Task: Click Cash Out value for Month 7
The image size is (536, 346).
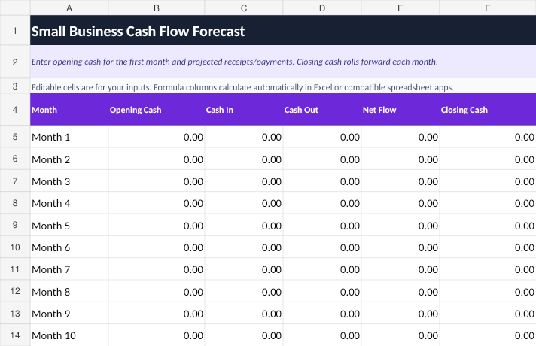Action: tap(322, 269)
